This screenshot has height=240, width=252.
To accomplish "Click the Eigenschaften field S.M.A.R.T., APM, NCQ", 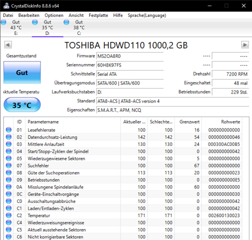I will [172, 110].
